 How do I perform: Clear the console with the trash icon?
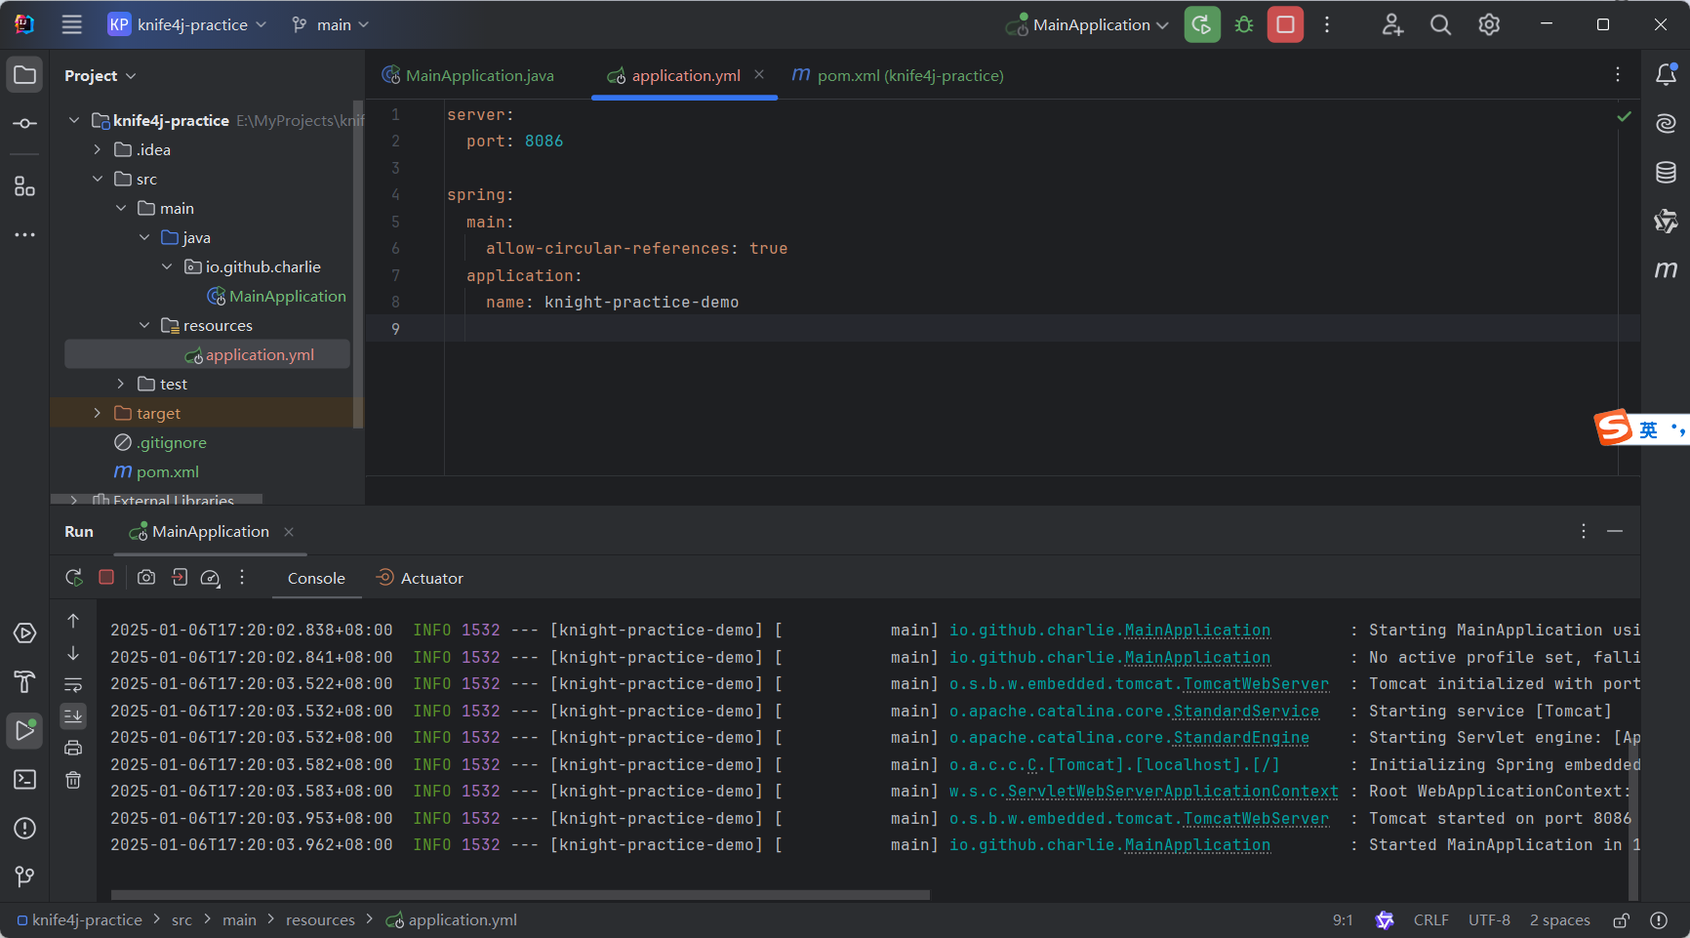(x=73, y=780)
